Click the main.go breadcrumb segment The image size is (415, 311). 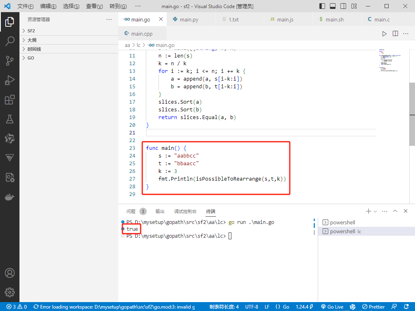click(161, 45)
